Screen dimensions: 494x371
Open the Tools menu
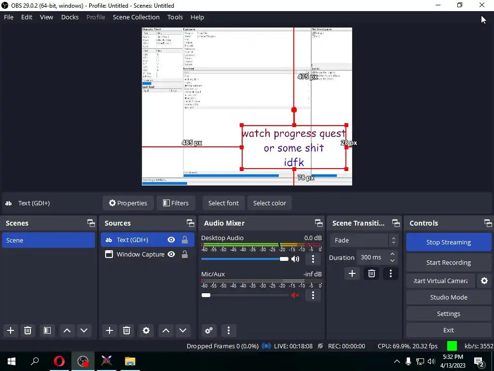(x=175, y=17)
